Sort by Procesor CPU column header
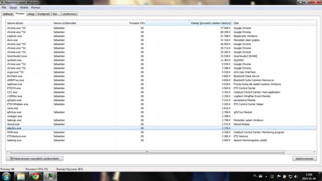The image size is (322, 181). tap(131, 23)
